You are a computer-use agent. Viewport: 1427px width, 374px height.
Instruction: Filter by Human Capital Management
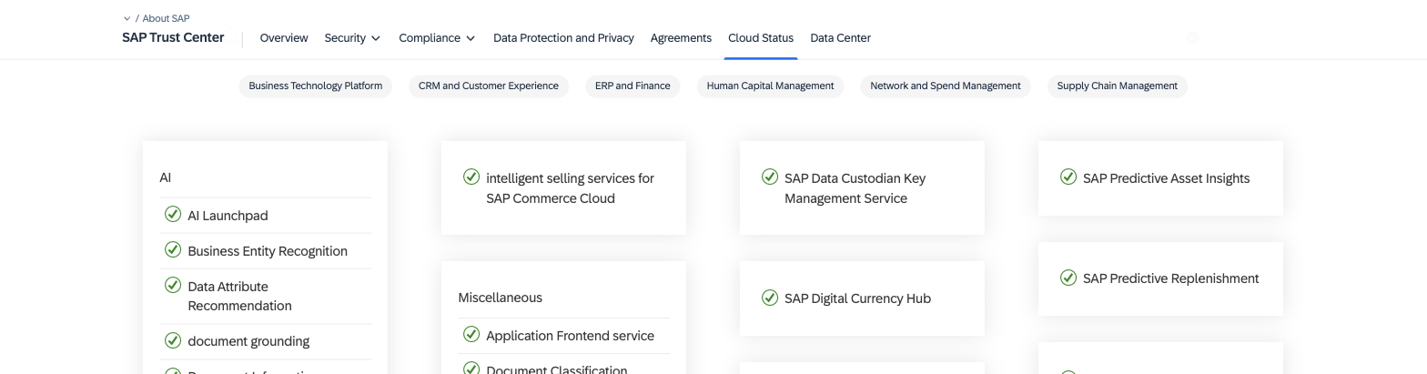(770, 86)
